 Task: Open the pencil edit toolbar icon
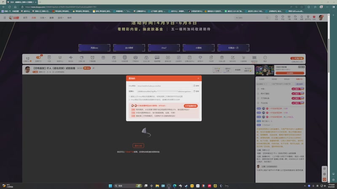tap(233, 58)
